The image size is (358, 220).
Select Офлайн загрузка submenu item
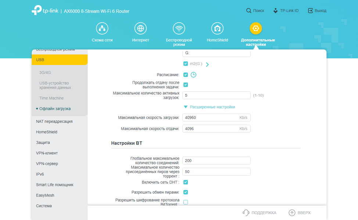(55, 109)
